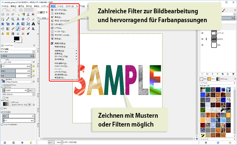The image size is (237, 145).
Task: Uncheck the 手ブレ補正 smooth stroke checkbox
Action: (x=2, y=112)
